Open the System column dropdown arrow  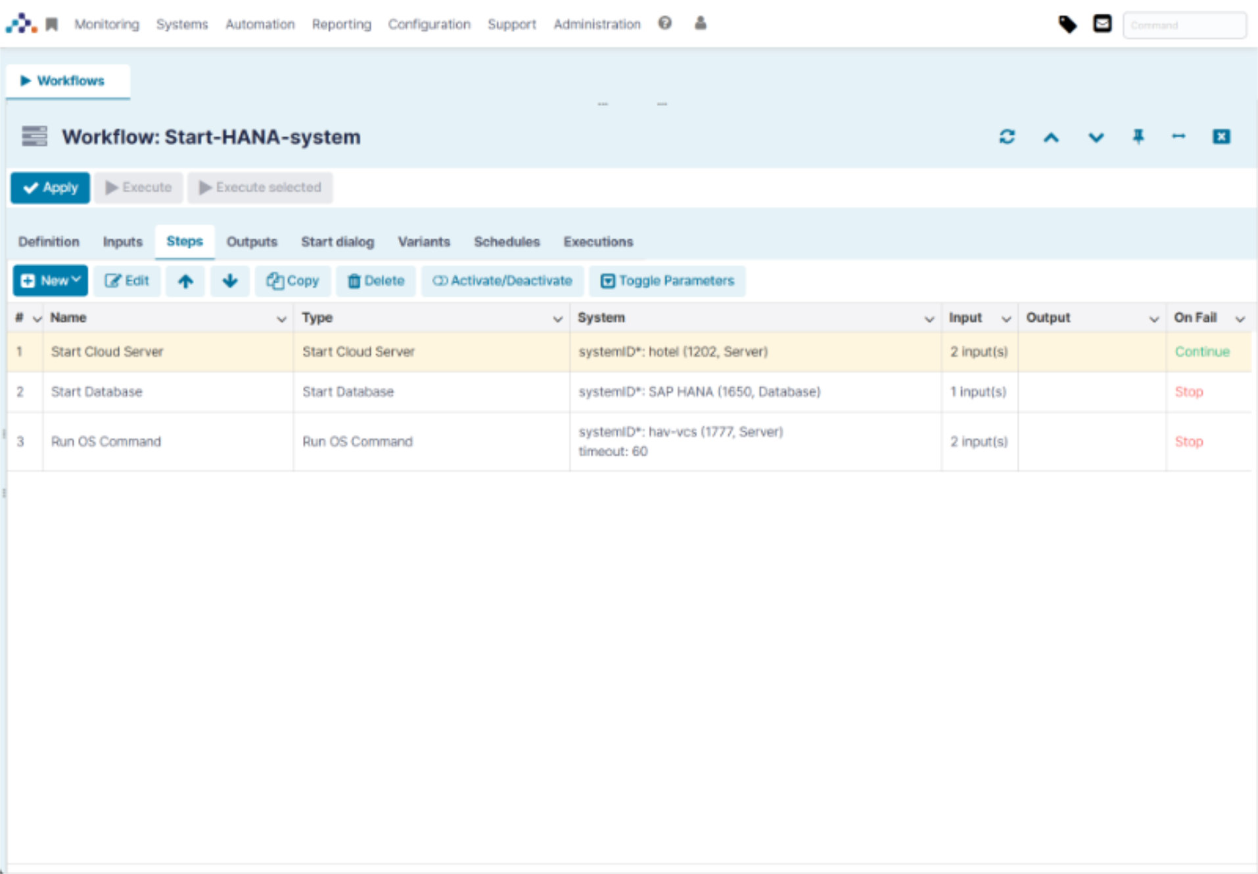click(x=929, y=319)
